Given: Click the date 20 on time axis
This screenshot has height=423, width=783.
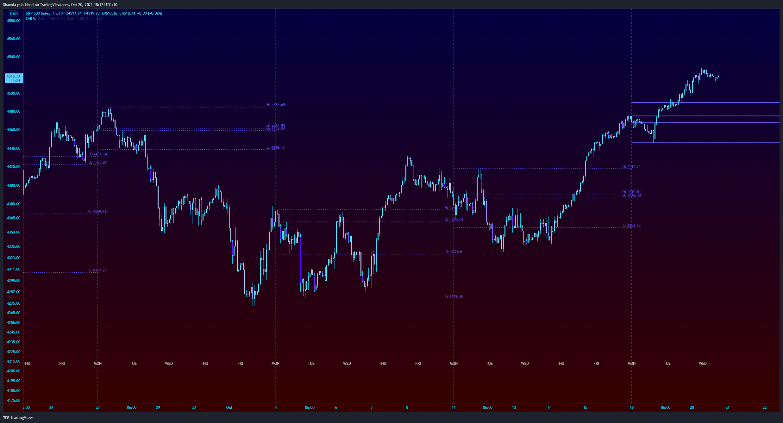Looking at the screenshot, I should (x=692, y=407).
